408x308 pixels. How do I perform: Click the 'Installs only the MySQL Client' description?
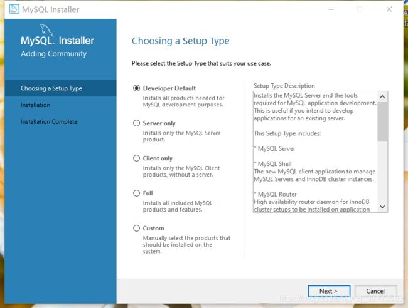tap(181, 168)
